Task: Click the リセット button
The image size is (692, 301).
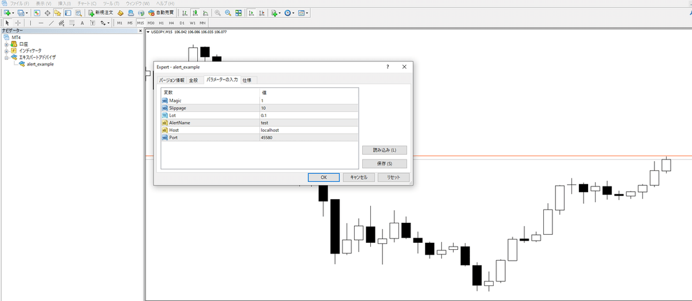Action: [x=393, y=177]
